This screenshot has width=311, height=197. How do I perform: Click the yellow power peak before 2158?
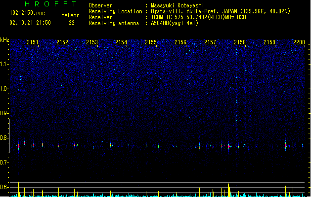point(229,190)
